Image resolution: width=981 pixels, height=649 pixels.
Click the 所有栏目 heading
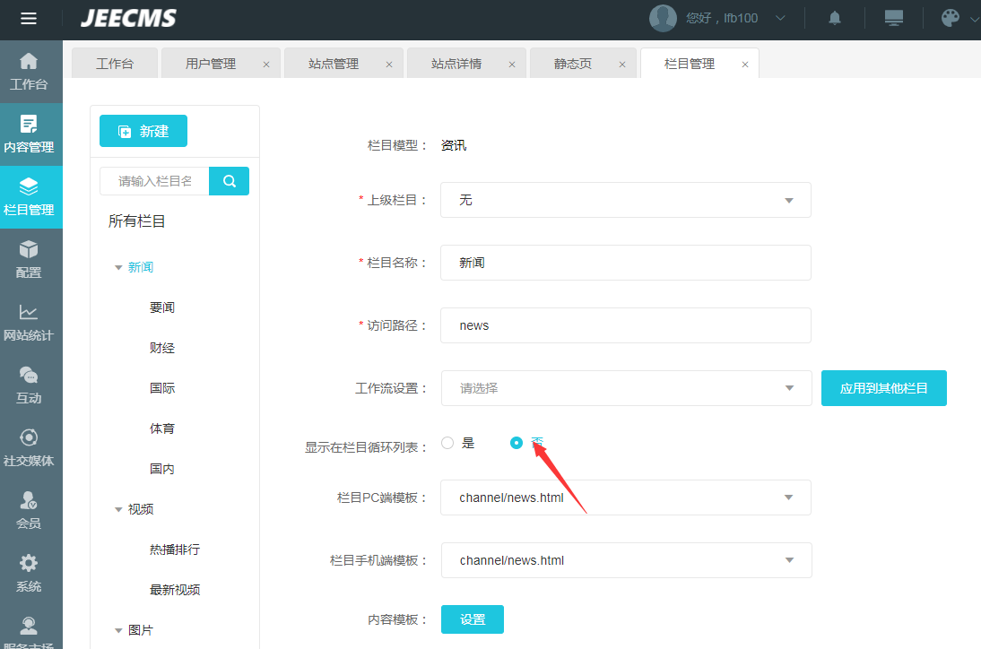coord(137,221)
